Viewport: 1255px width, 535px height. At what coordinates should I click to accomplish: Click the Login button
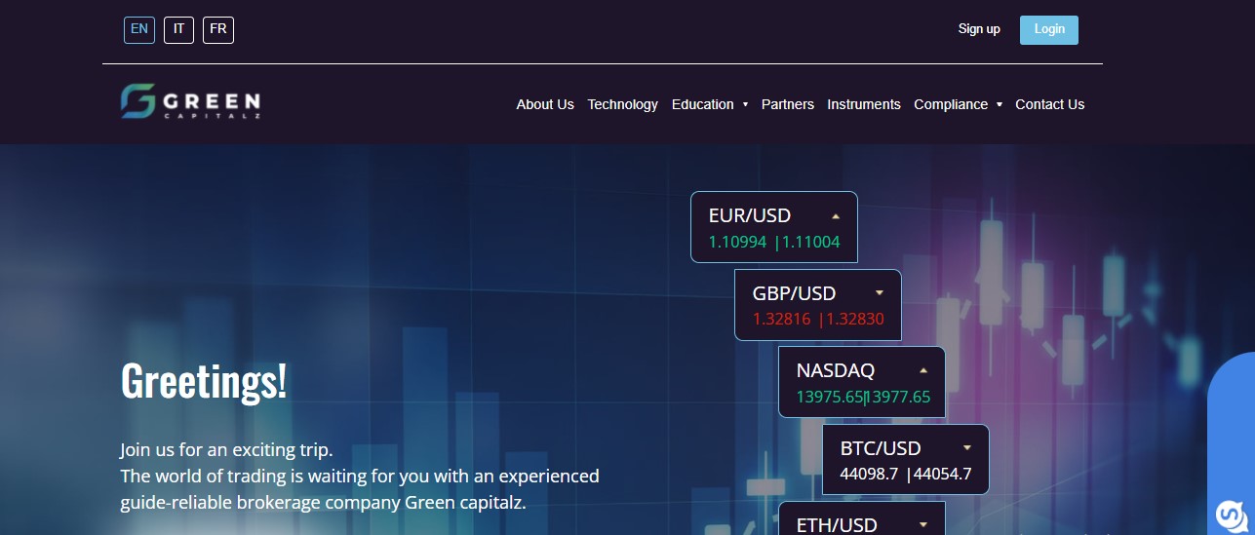click(1049, 29)
